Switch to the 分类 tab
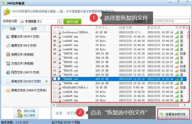This screenshot has height=124, width=192. pyautogui.click(x=13, y=29)
